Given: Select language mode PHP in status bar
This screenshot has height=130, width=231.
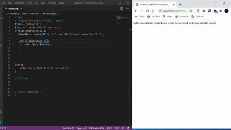Looking at the screenshot, I should click(117, 128).
